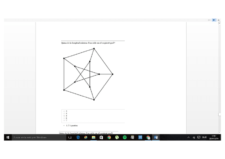Viewport: 225px width, 159px height.
Task: Close the document viewer window
Action: tap(219, 20)
